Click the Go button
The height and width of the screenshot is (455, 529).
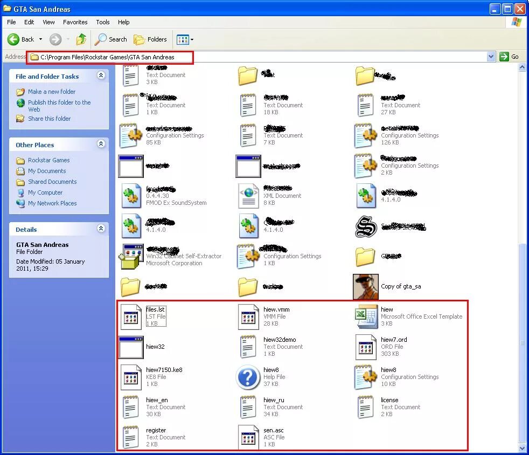(x=509, y=57)
